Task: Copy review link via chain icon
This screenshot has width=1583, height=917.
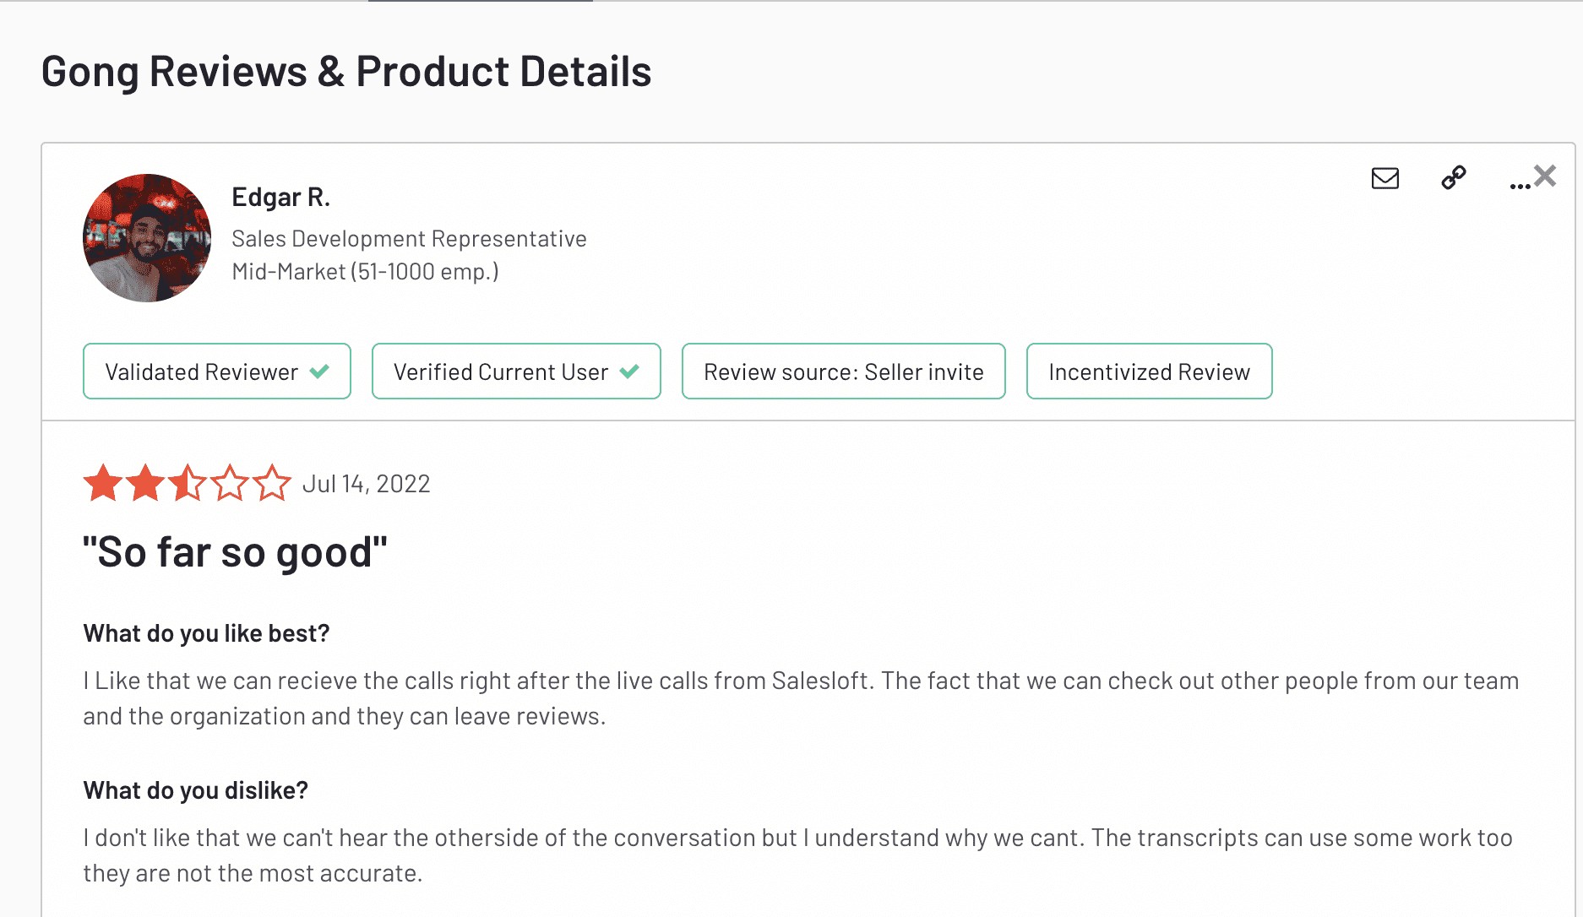Action: 1454,177
